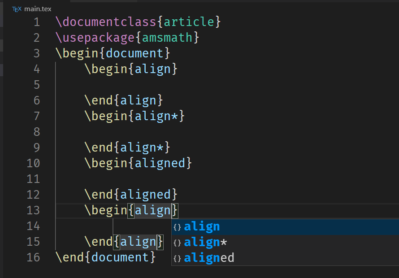399x278 pixels.
Task: Click the main.tex breadcrumb label
Action: [x=38, y=9]
